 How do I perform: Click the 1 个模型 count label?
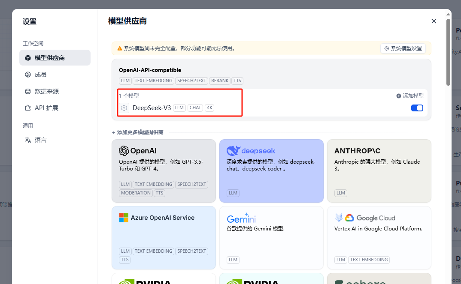(129, 96)
